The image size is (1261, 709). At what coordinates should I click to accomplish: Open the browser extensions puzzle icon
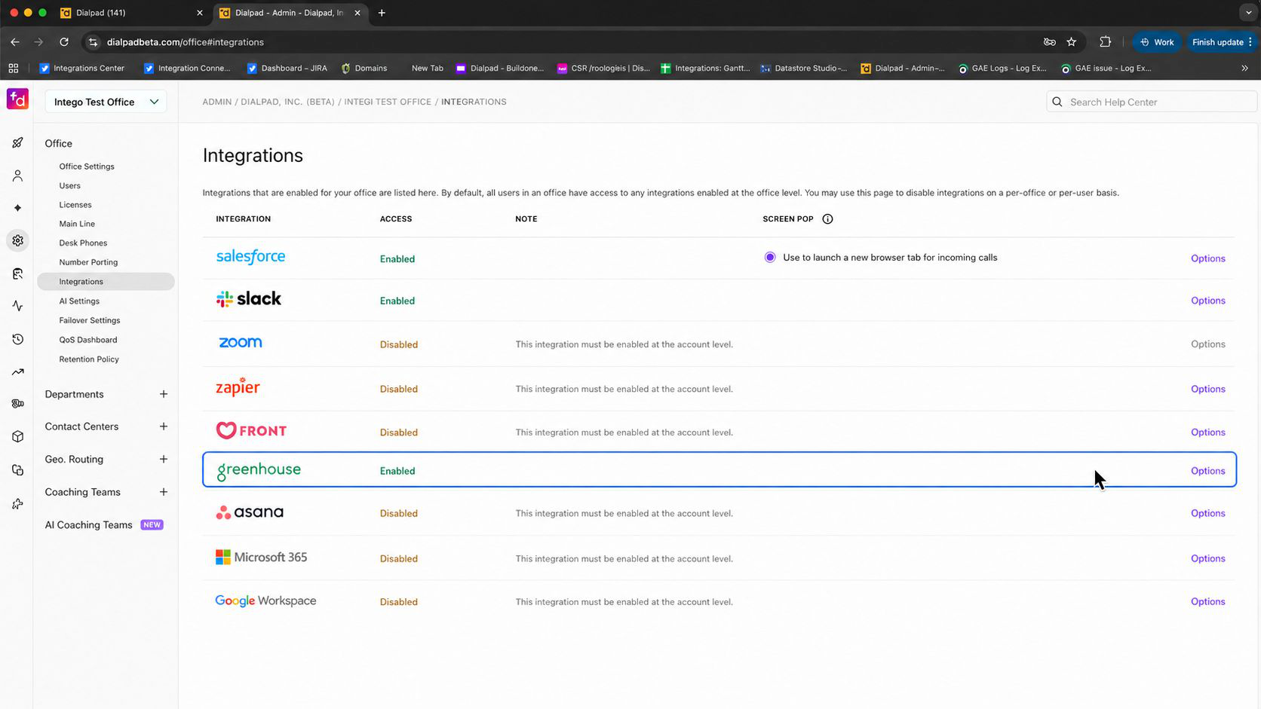1106,42
